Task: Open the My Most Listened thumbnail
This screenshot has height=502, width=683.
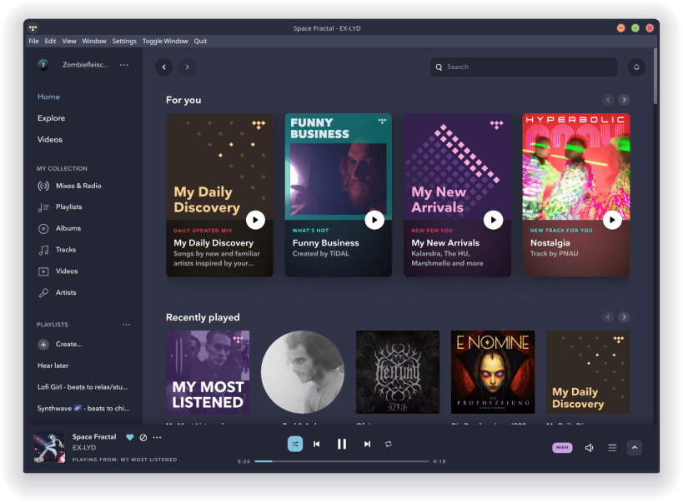Action: [x=208, y=372]
